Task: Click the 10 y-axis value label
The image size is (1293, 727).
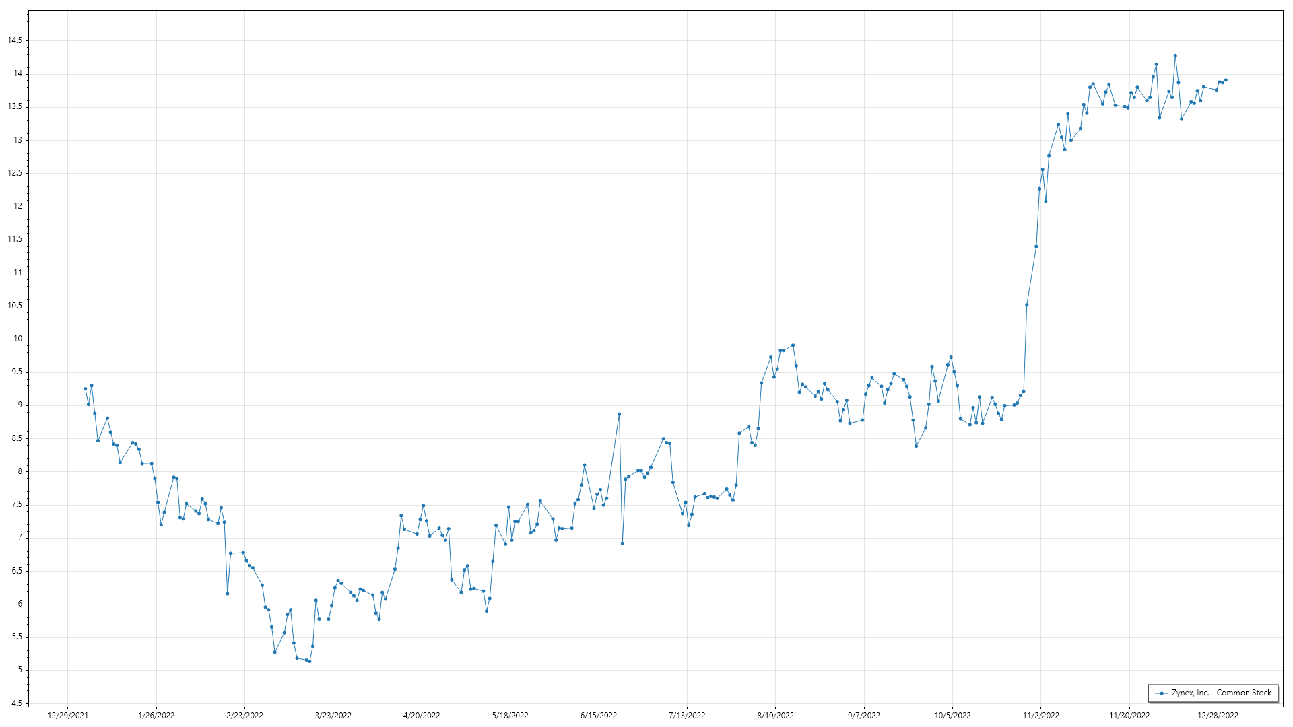Action: [x=18, y=339]
